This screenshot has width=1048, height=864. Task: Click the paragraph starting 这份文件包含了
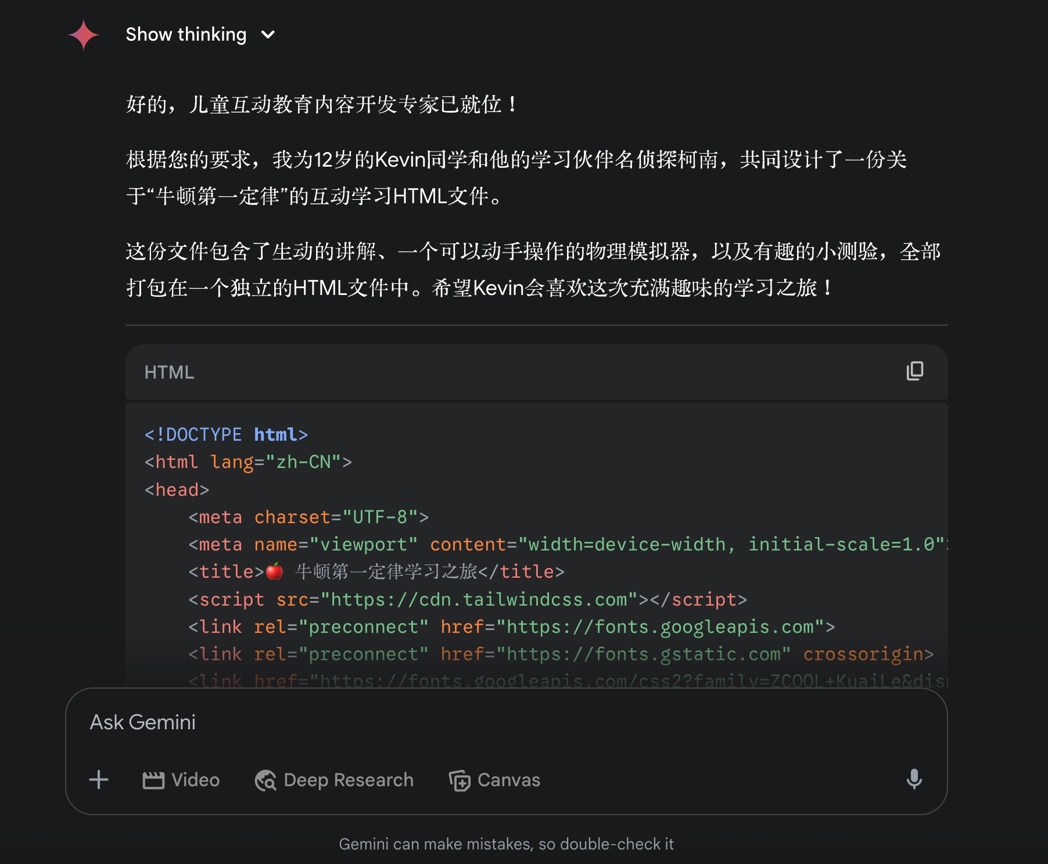(x=533, y=269)
